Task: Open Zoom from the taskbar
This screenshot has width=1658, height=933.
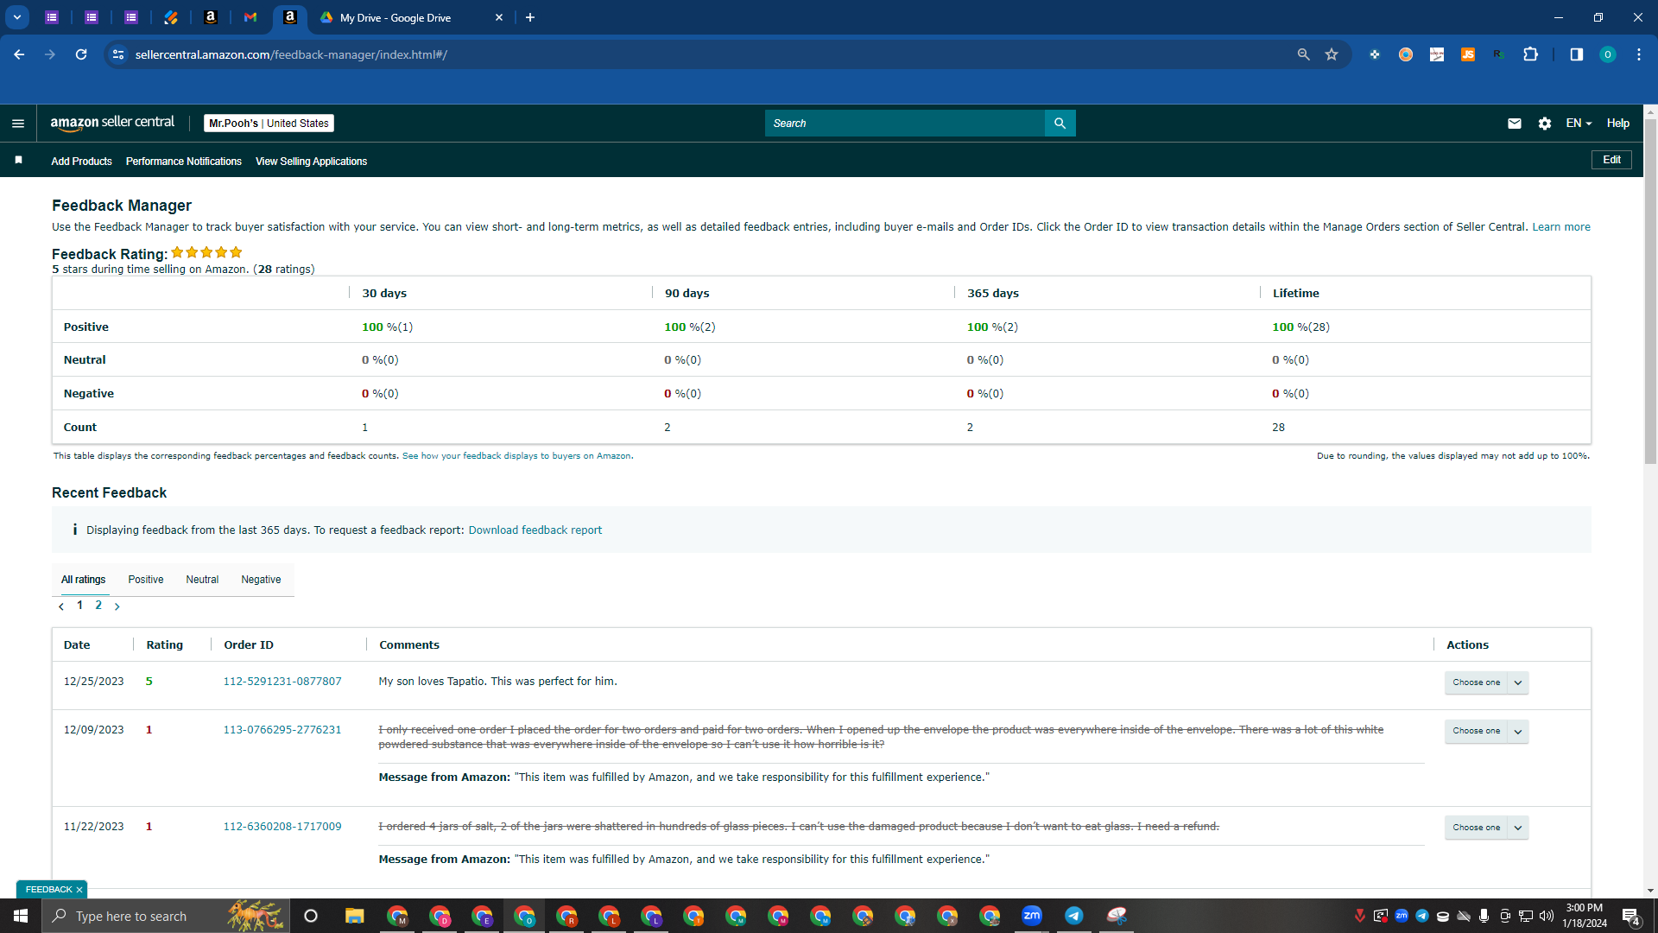Action: [1032, 916]
